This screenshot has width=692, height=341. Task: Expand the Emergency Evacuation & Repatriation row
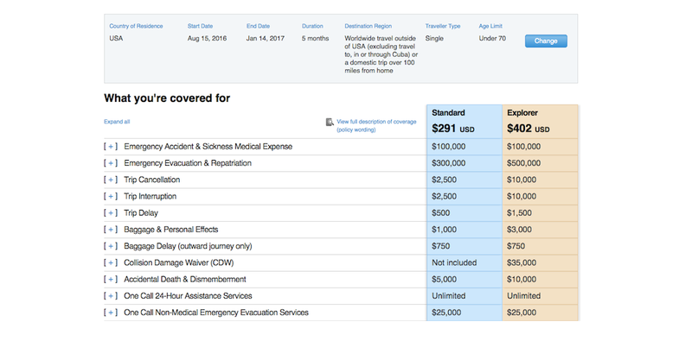[111, 163]
